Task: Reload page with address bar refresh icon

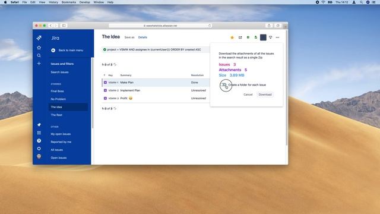Action: (210, 26)
